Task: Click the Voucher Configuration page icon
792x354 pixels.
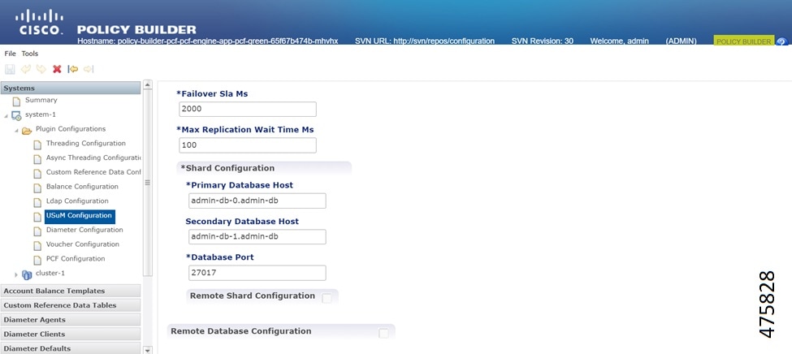Action: pos(37,246)
